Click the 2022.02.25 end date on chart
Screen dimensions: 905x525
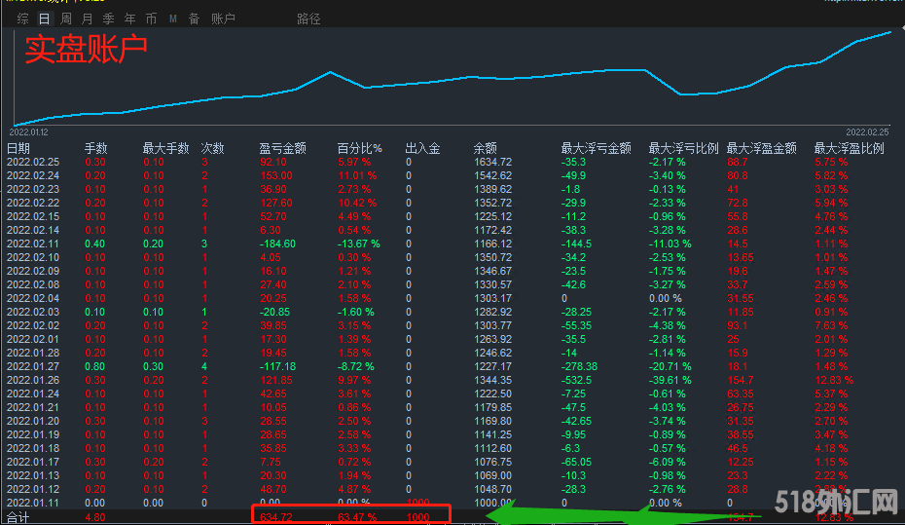pyautogui.click(x=867, y=131)
